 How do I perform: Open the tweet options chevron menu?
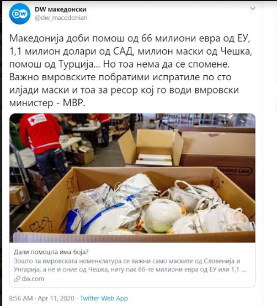tap(253, 8)
